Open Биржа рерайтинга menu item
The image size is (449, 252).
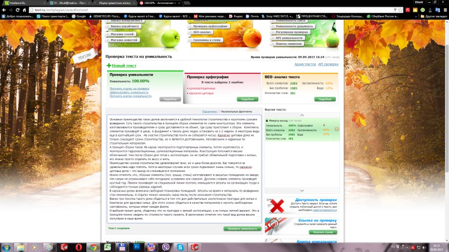click(125, 26)
